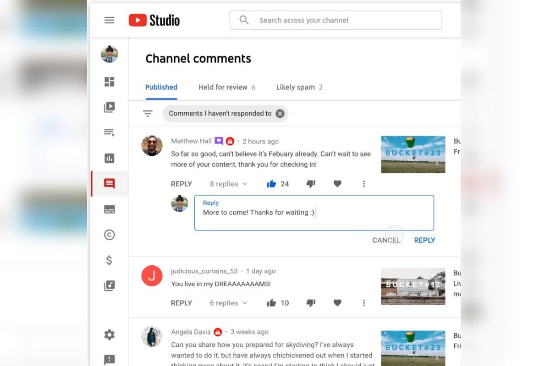Open the Content section in the sidebar
550x366 pixels.
[109, 107]
